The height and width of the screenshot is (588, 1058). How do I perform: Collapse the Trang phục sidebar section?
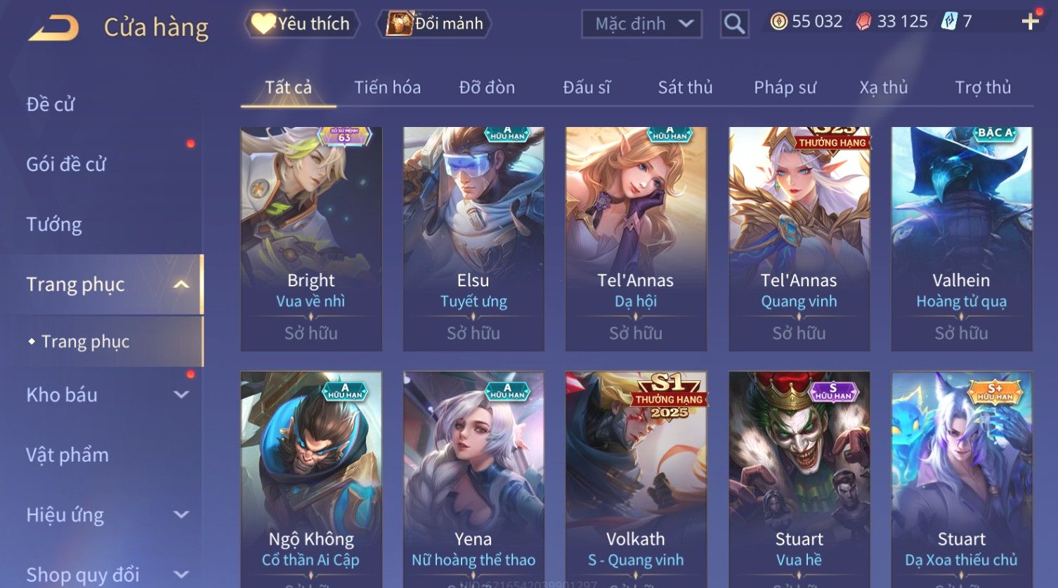pos(181,284)
